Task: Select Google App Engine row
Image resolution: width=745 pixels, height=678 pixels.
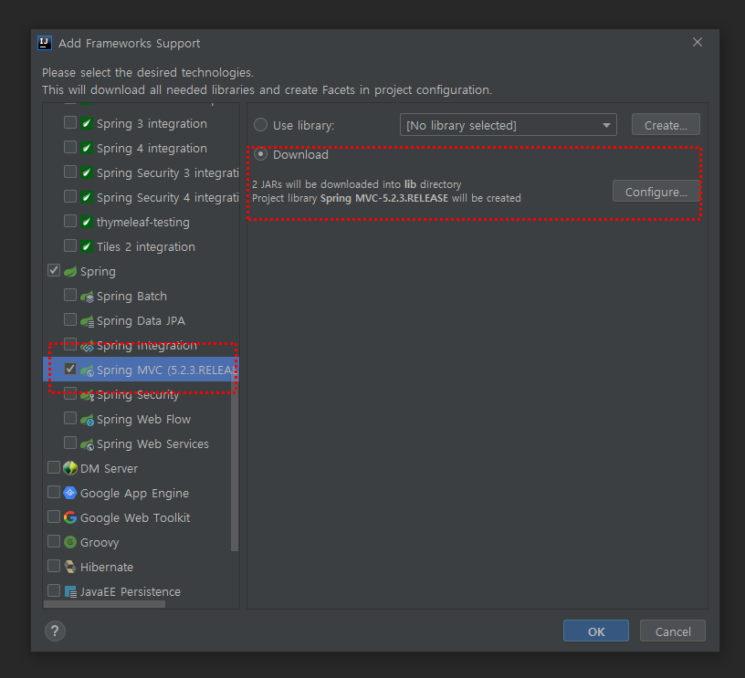Action: (x=141, y=494)
